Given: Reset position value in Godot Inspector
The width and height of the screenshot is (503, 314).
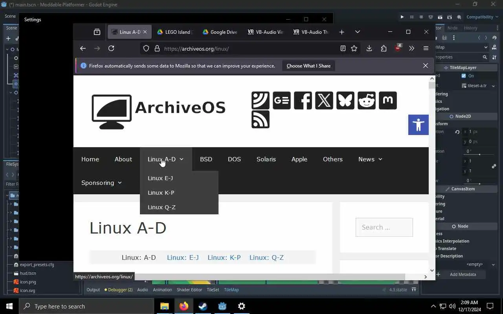Looking at the screenshot, I should click(x=457, y=132).
